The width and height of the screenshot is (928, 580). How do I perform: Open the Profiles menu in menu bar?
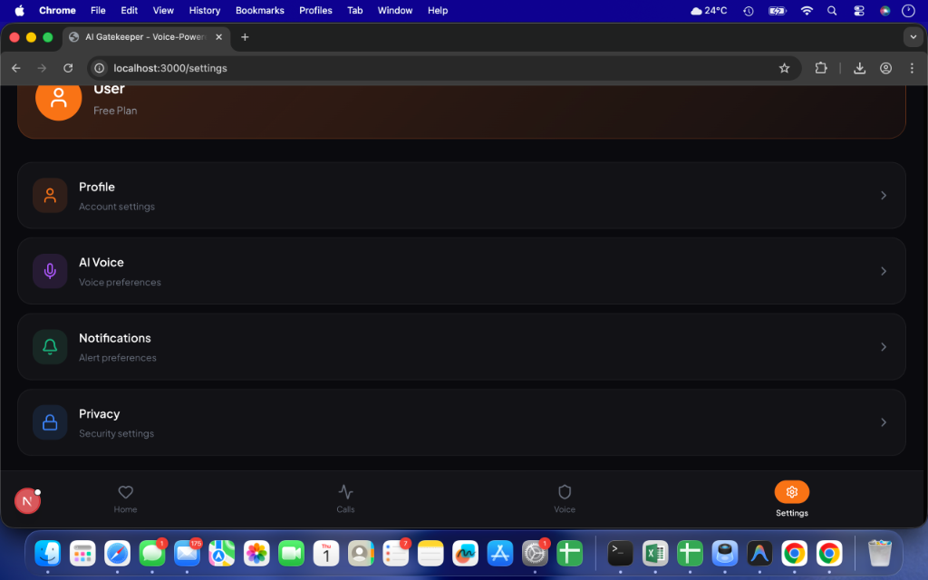point(315,10)
